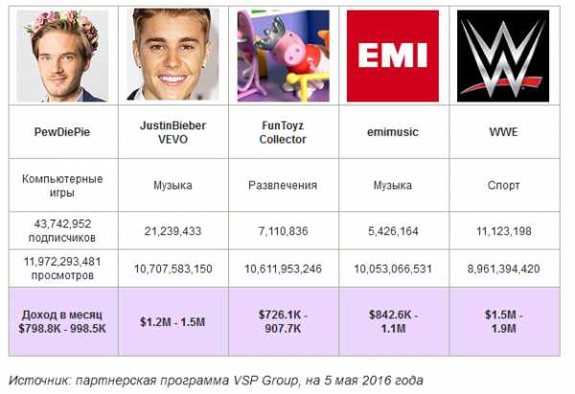Click the 43,742,952 подписчиков cell
This screenshot has width=575, height=394.
63,231
